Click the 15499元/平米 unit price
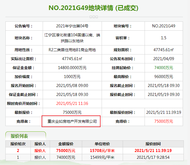The height and width of the screenshot is (165, 190). pos(103,157)
